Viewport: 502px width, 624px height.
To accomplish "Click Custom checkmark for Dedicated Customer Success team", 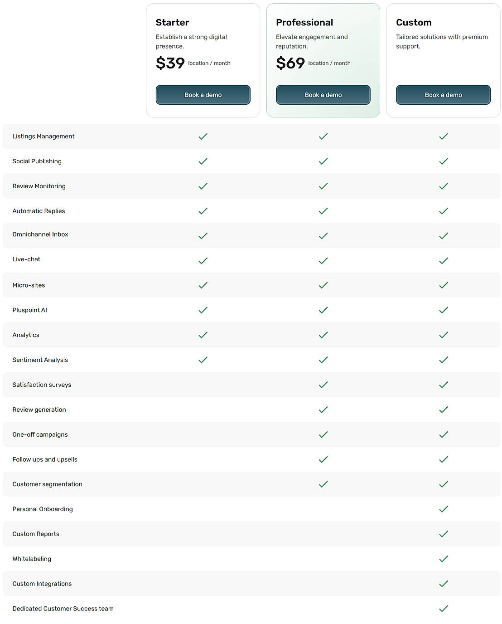I will [x=444, y=609].
